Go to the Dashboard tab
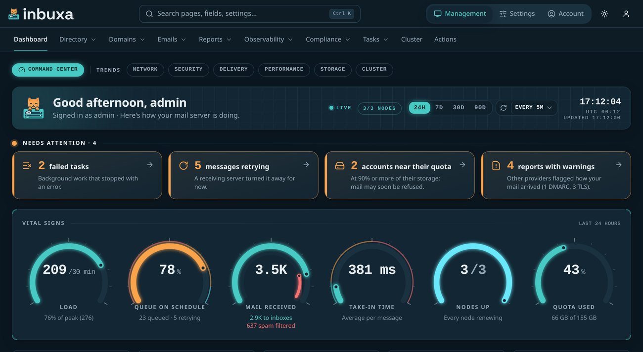The width and height of the screenshot is (643, 352). pos(31,40)
